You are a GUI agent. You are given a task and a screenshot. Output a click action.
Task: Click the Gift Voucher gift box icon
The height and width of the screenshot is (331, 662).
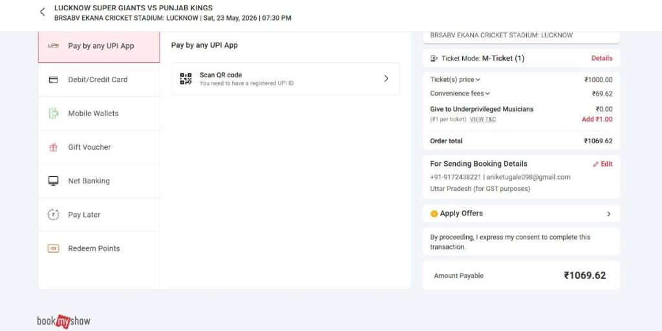53,147
